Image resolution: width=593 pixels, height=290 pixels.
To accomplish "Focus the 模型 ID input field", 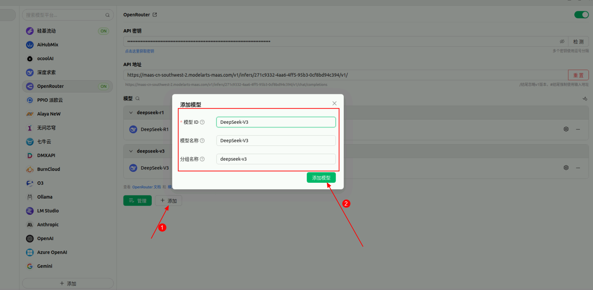I will (276, 122).
